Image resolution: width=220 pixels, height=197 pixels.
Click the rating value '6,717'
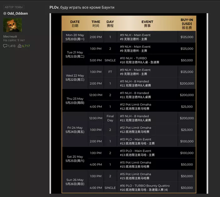coord(26,46)
